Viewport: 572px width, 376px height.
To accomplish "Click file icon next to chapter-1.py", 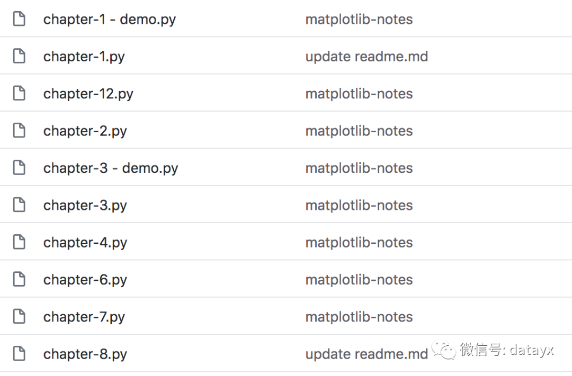I will [19, 56].
